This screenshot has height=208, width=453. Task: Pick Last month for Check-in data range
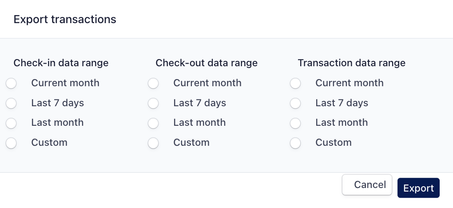click(x=11, y=123)
